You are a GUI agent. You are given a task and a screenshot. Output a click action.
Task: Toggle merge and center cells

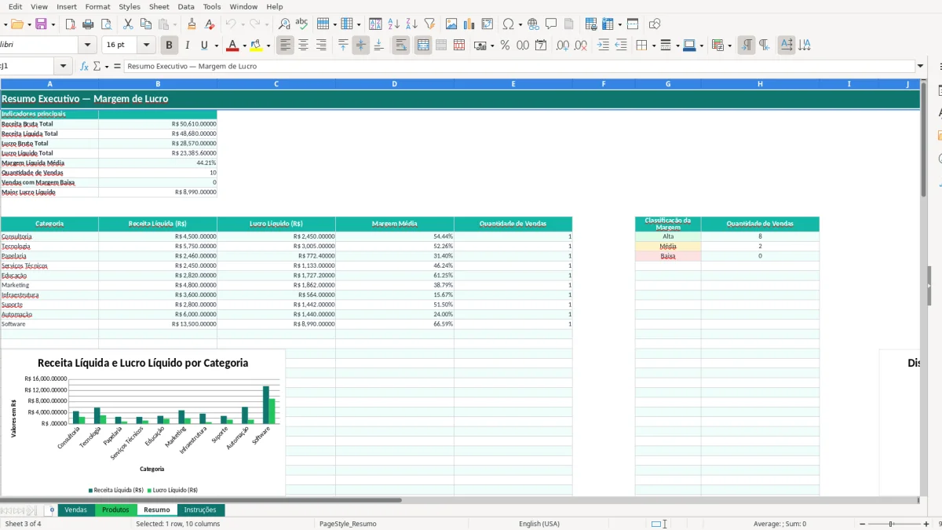tap(423, 46)
